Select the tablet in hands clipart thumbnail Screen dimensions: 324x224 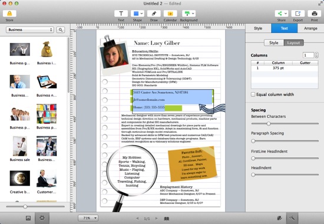[x=47, y=82]
